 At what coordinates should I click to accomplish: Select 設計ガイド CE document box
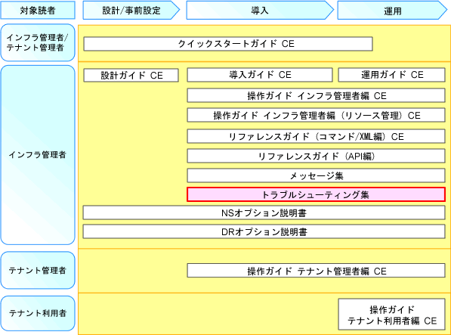point(131,76)
